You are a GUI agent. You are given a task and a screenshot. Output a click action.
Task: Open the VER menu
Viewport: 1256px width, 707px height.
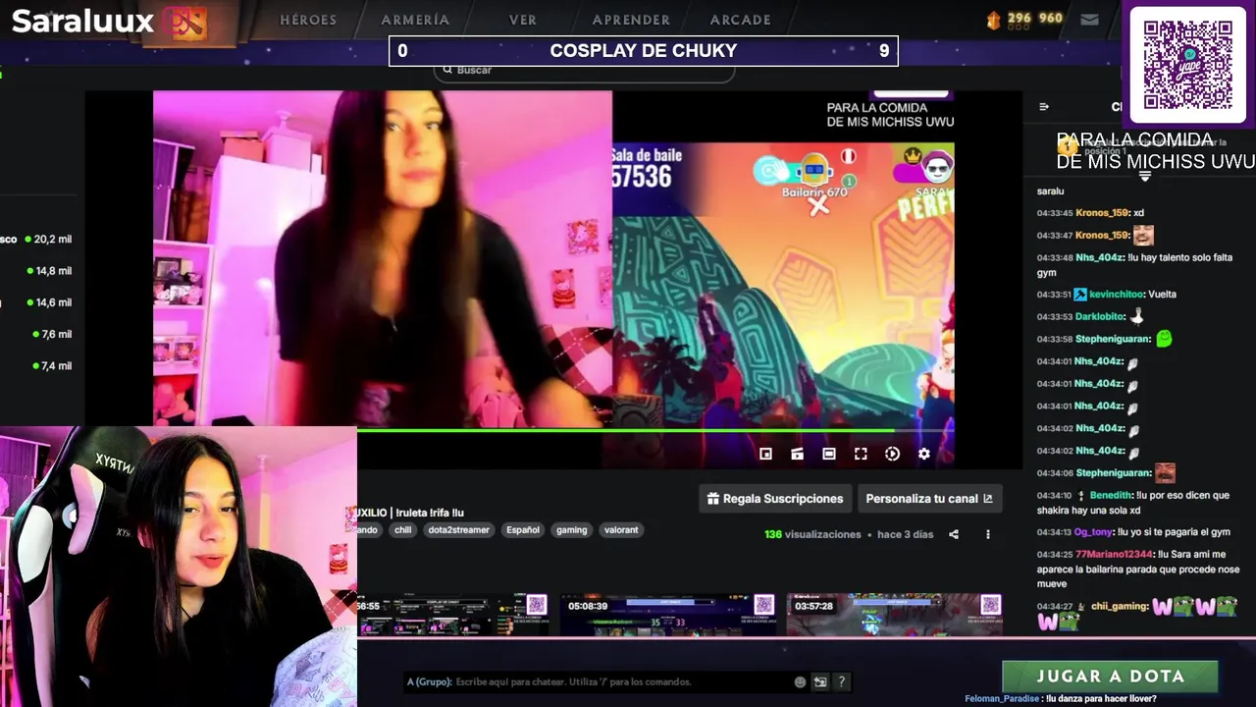[x=522, y=20]
